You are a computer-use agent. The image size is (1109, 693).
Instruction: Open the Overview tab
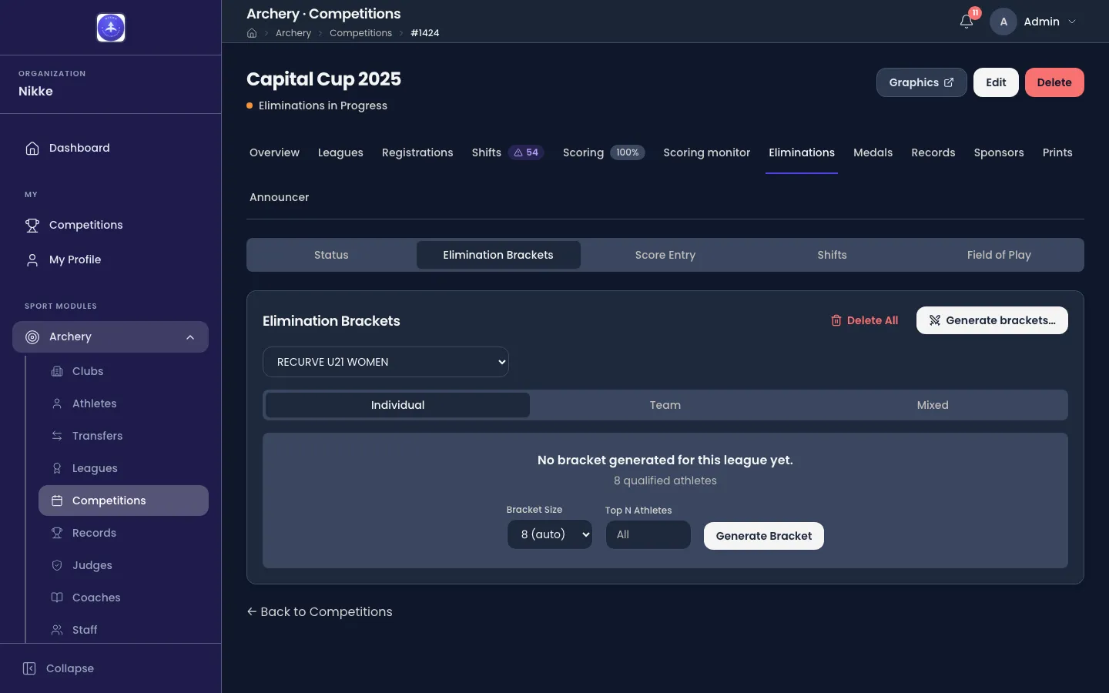(274, 152)
